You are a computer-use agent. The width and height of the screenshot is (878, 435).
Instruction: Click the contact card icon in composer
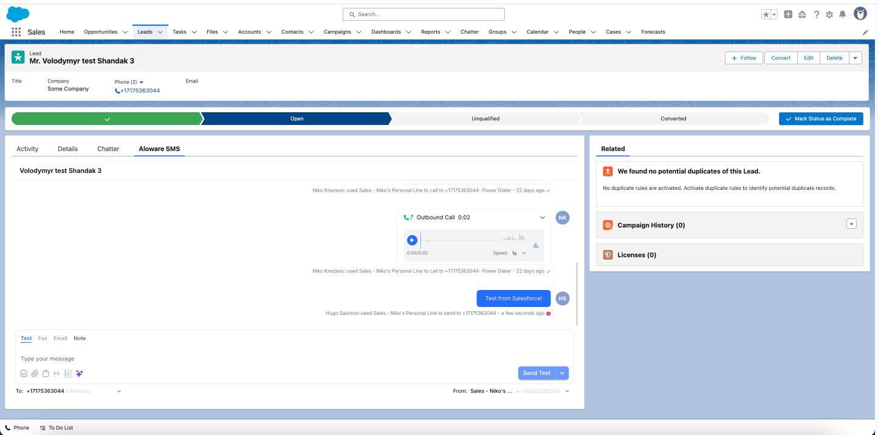point(68,373)
